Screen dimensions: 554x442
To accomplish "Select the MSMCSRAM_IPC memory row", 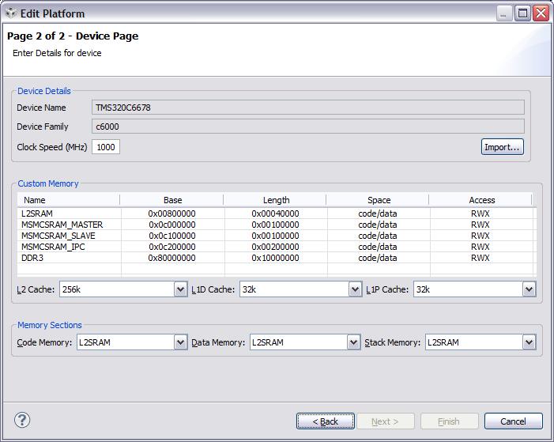I will click(x=277, y=247).
